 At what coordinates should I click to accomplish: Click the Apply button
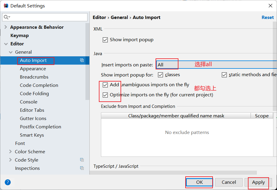(258, 182)
